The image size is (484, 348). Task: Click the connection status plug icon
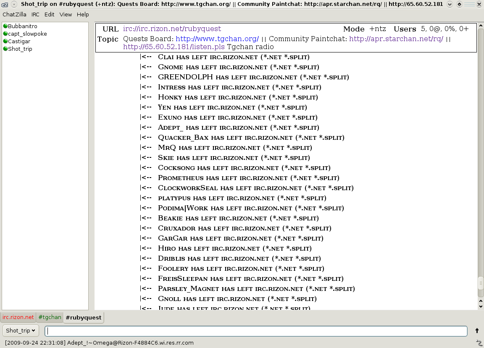(479, 343)
